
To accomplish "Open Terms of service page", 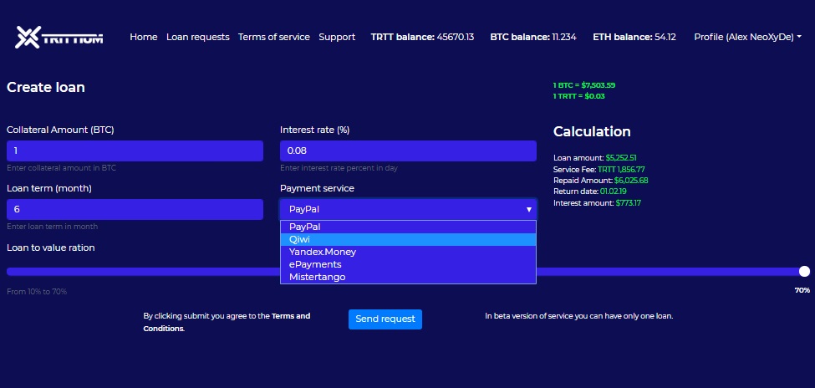I will pos(274,37).
